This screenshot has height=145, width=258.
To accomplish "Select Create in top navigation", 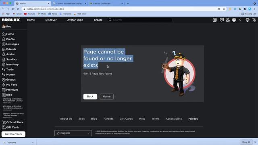I will [98, 20].
